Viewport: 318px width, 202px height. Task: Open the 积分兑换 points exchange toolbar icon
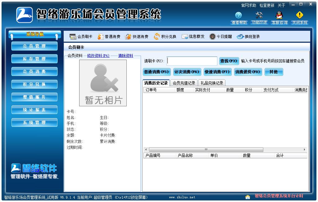163,36
